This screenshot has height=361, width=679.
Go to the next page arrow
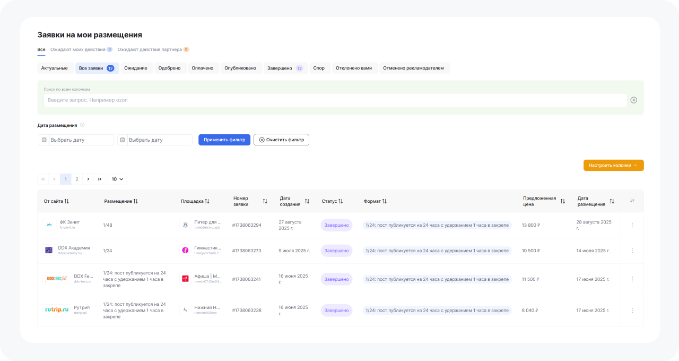[x=88, y=179]
